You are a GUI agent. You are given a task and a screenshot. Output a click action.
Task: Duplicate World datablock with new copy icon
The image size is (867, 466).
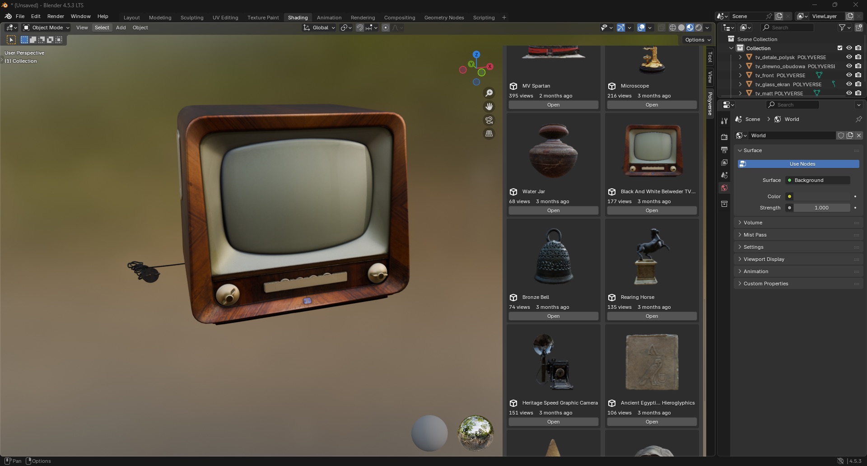coord(850,135)
